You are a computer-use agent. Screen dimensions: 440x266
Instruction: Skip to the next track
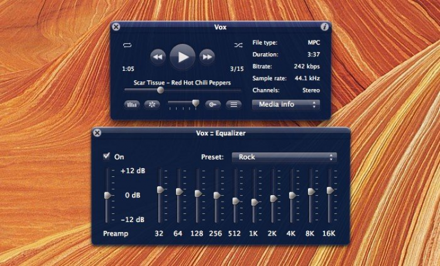(x=207, y=56)
